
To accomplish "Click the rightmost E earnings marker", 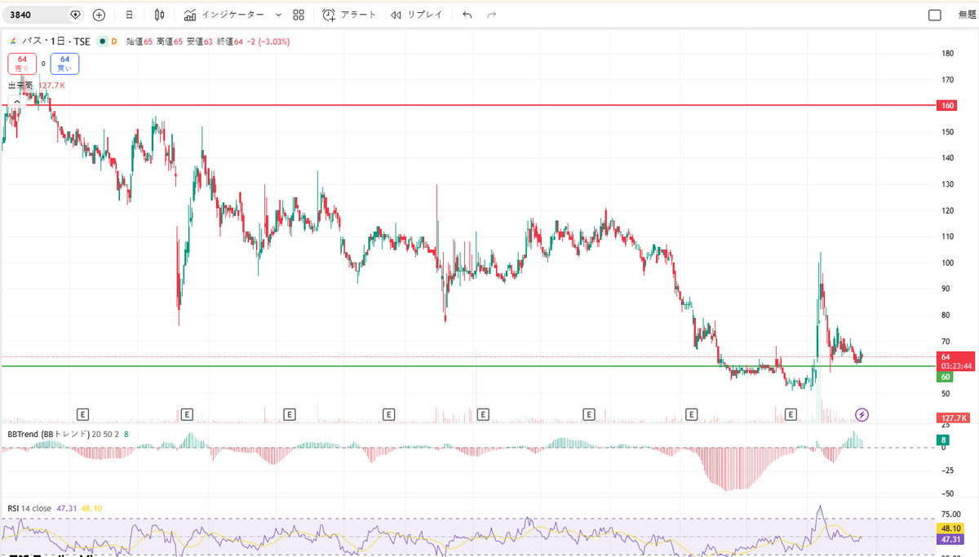I will point(791,414).
